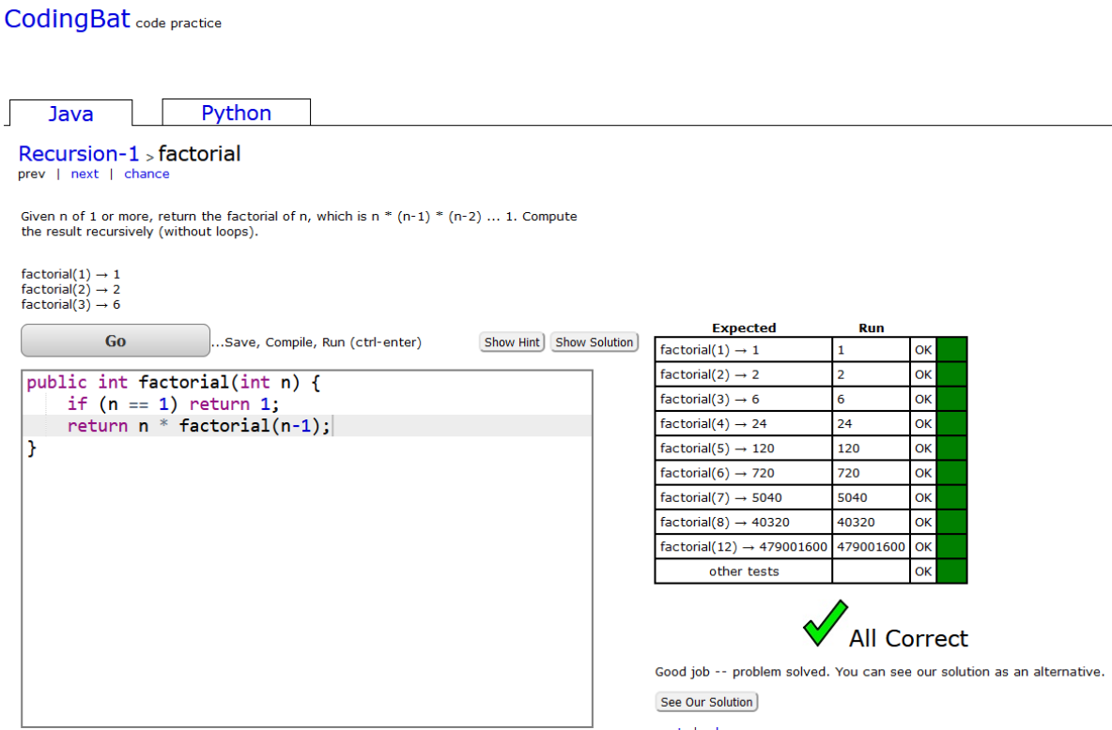Click the factorial(5) → 120 expected cell

click(x=743, y=449)
